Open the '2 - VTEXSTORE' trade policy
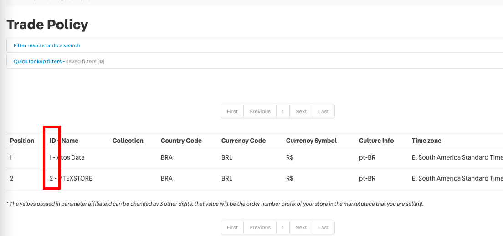Viewport: 503px width, 236px height. point(71,178)
